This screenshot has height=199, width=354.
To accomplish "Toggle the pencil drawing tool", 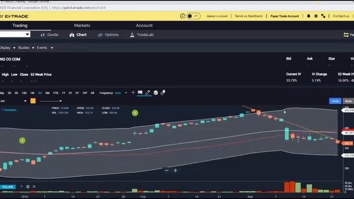I will pos(148,92).
